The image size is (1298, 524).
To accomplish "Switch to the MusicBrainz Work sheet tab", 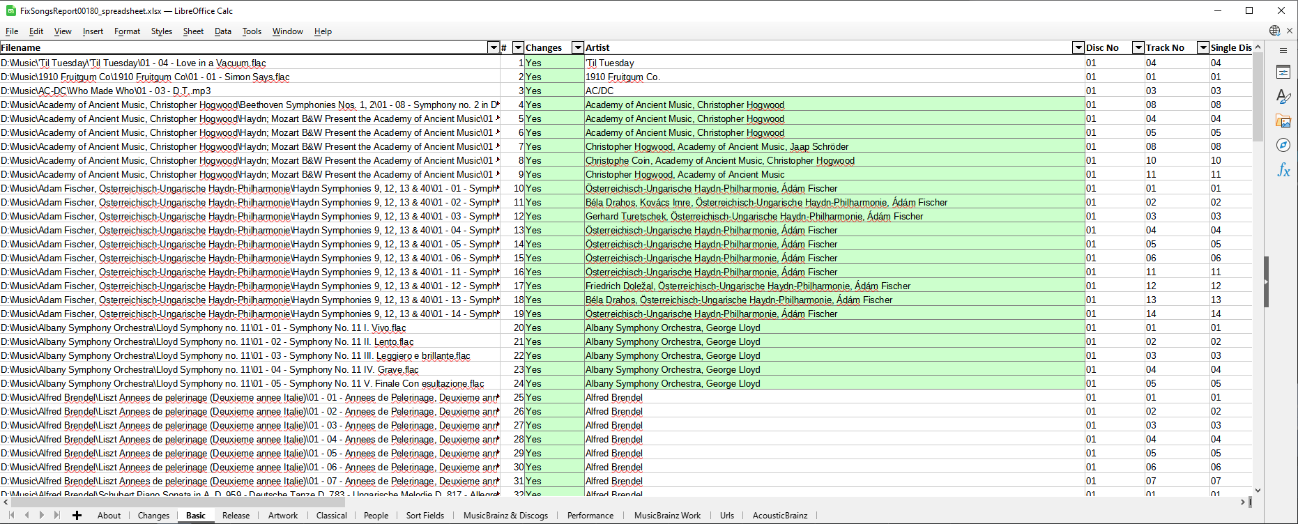I will click(667, 516).
